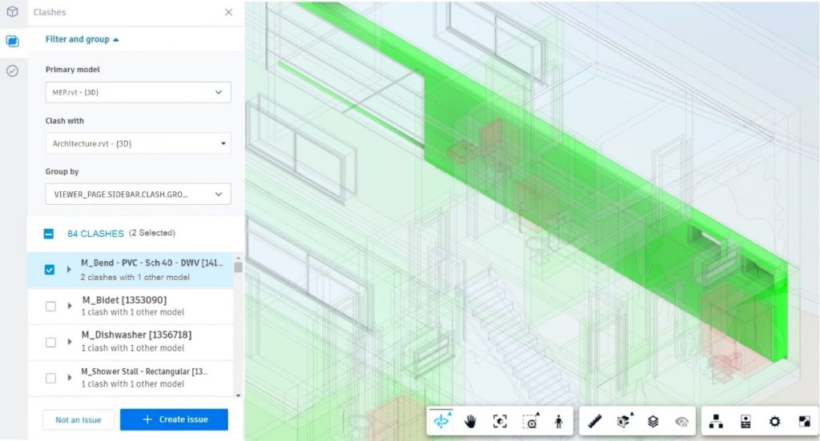The width and height of the screenshot is (820, 441).
Task: Tick the M_Dishwasher [1356718] checkbox
Action: click(x=50, y=342)
